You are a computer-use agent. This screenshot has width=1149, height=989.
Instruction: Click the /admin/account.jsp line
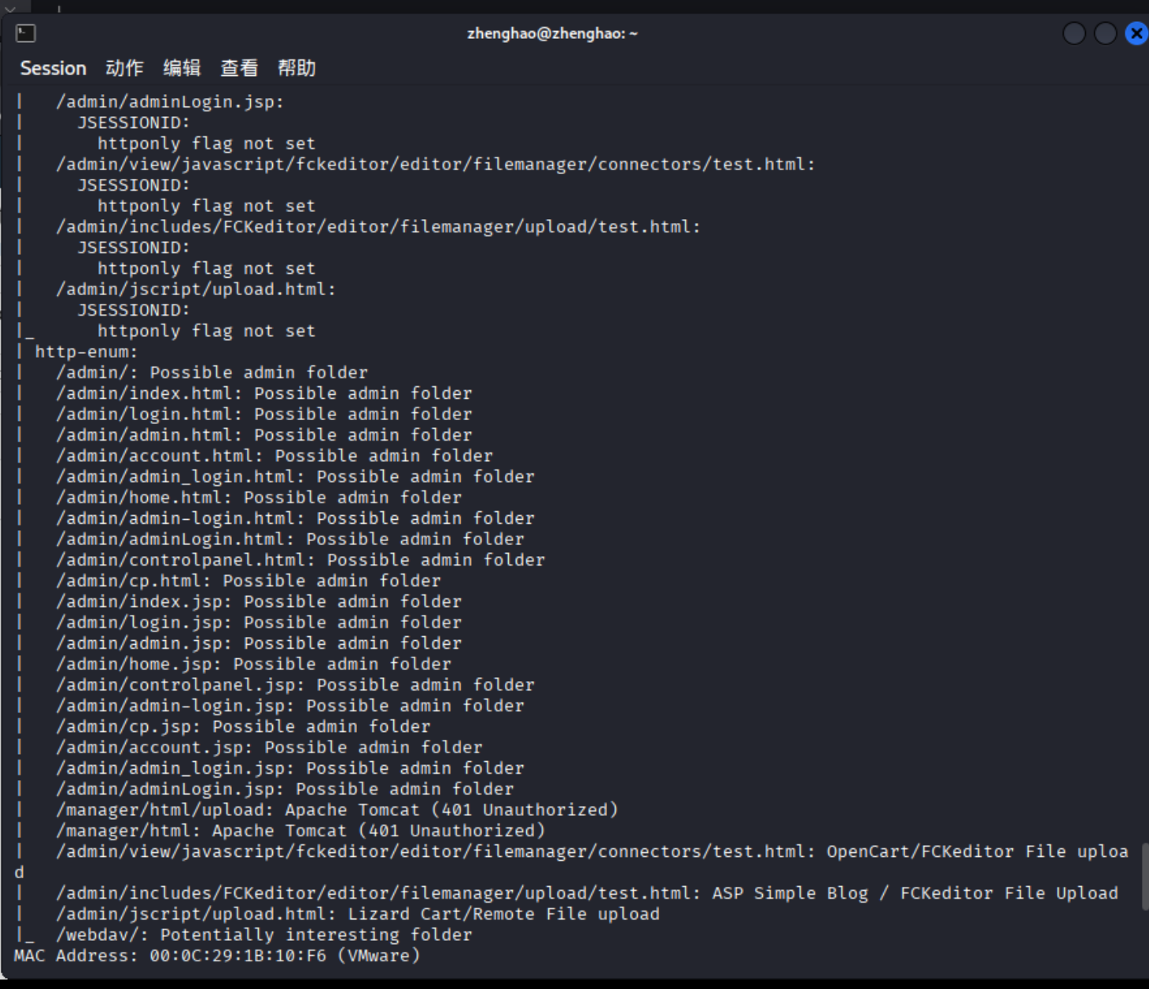[269, 748]
